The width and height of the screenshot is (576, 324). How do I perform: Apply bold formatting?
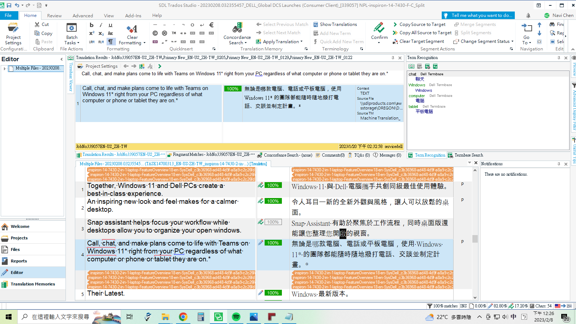click(x=91, y=25)
